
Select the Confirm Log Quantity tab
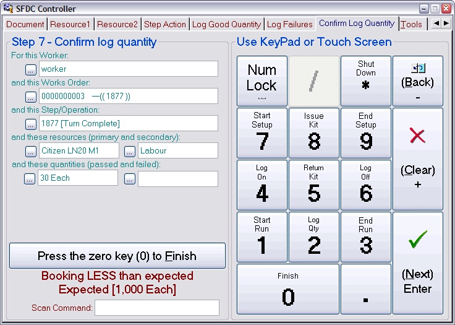pyautogui.click(x=357, y=24)
